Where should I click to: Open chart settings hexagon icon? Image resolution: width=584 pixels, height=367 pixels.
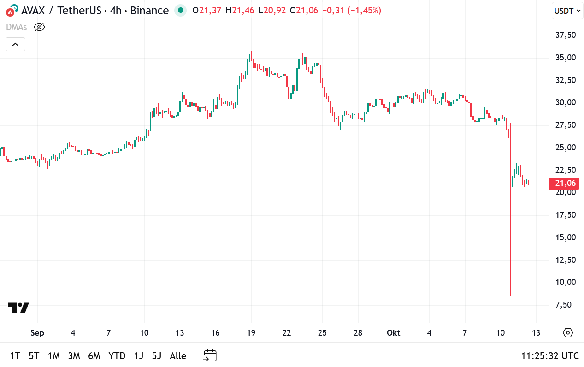[x=568, y=333]
